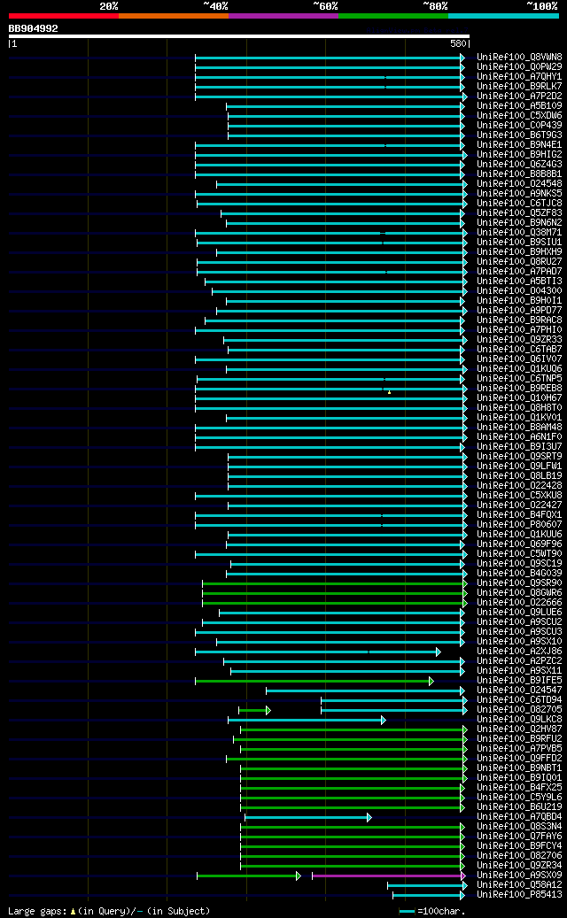Click the white query sequence bar
The height and width of the screenshot is (918, 567).
click(x=239, y=36)
